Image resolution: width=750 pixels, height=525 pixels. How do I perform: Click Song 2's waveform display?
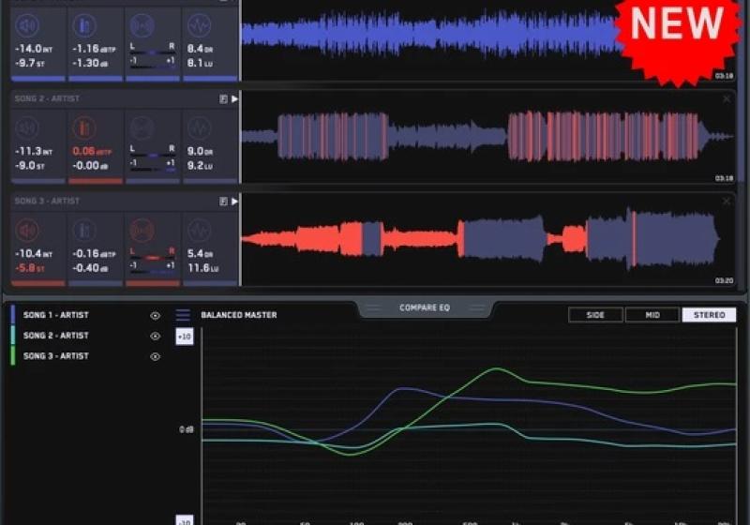487,137
